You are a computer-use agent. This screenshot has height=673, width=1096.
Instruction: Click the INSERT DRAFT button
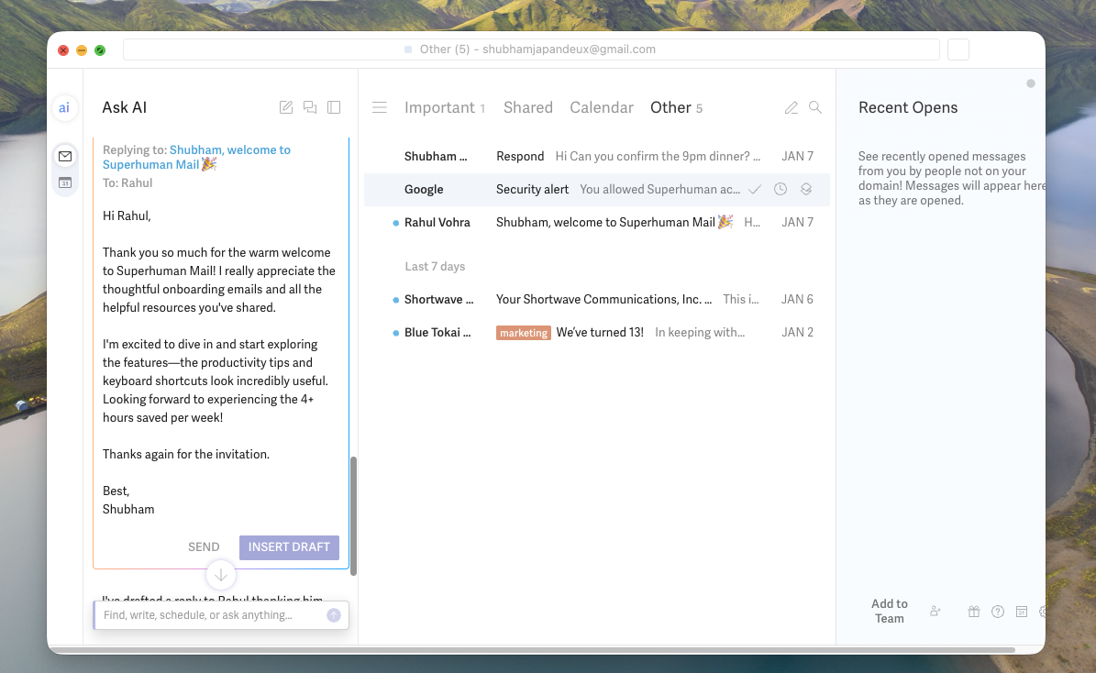pos(289,546)
